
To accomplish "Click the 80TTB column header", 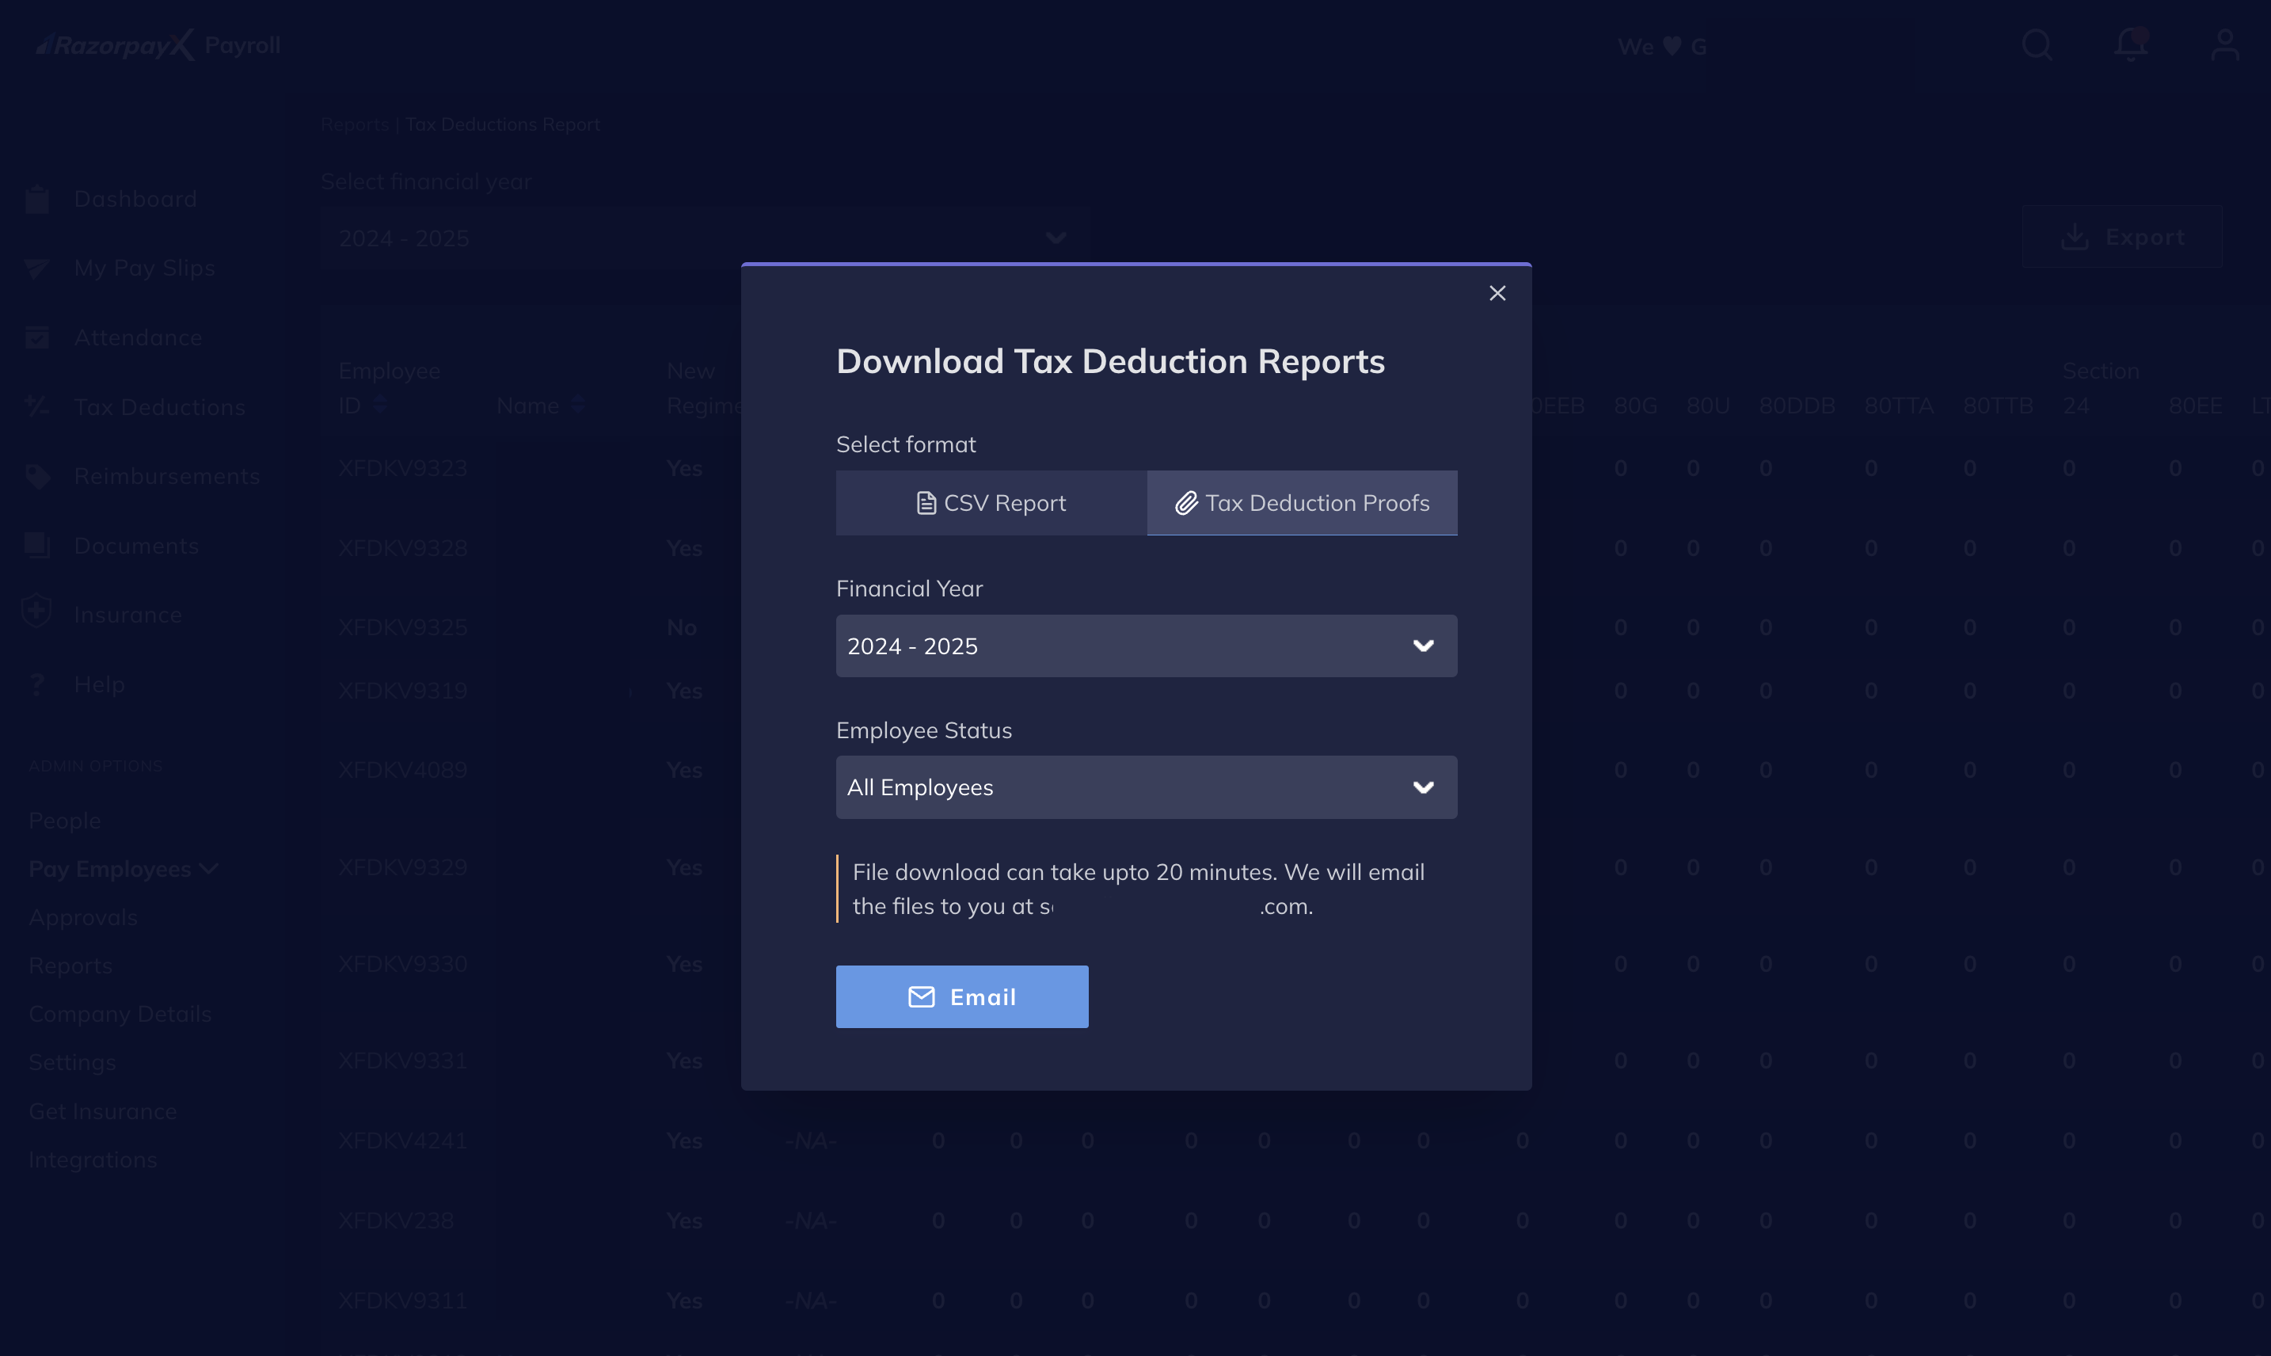I will tap(1998, 406).
